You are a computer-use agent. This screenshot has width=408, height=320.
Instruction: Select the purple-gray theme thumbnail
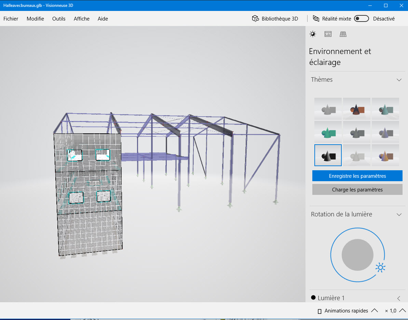click(385, 132)
